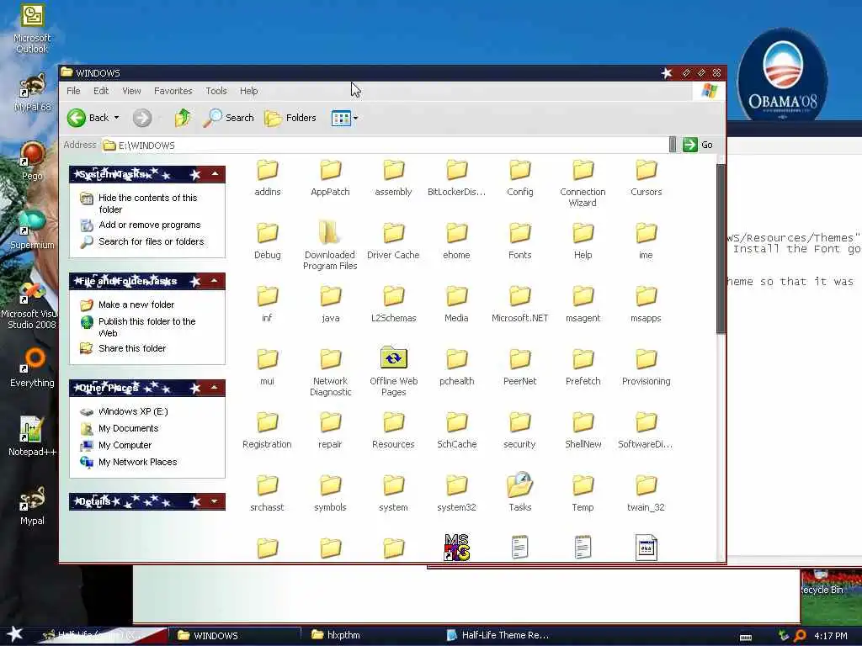Select the Provisioning folder
862x646 pixels.
tap(646, 367)
